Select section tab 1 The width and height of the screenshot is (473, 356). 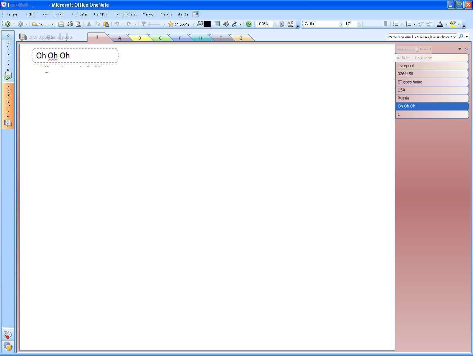pyautogui.click(x=97, y=37)
